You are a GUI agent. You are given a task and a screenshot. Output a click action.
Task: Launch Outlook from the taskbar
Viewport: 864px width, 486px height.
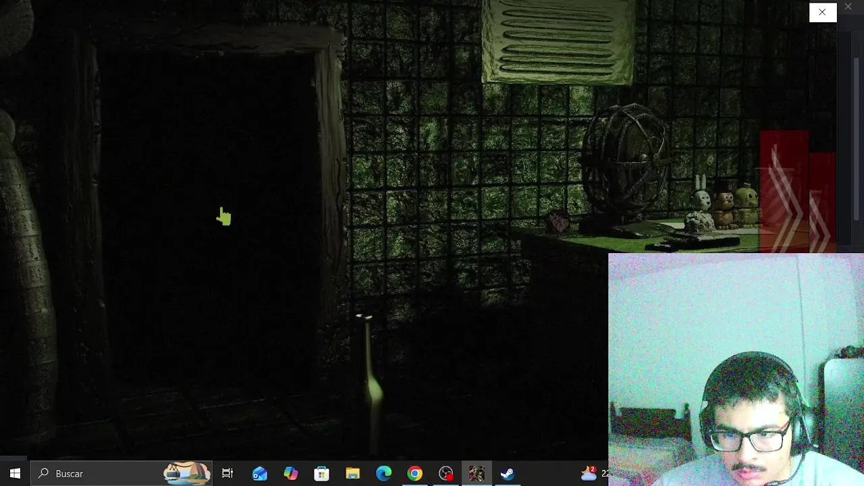tap(260, 473)
